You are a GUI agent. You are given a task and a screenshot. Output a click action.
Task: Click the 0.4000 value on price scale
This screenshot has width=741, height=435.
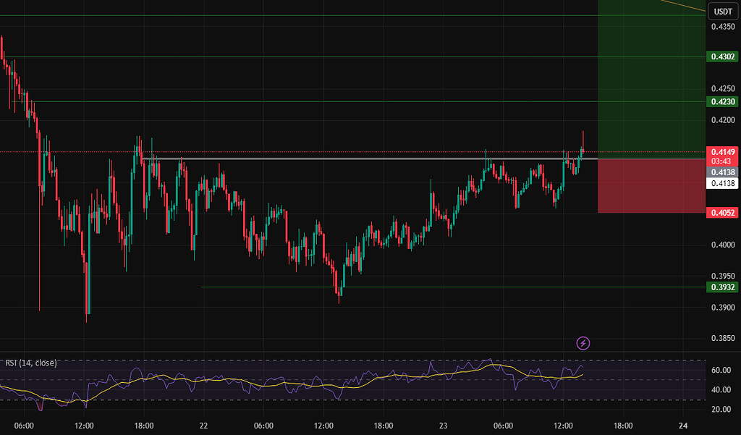point(723,245)
